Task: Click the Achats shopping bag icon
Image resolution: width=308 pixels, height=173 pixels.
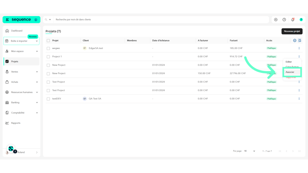Action: tap(7, 82)
